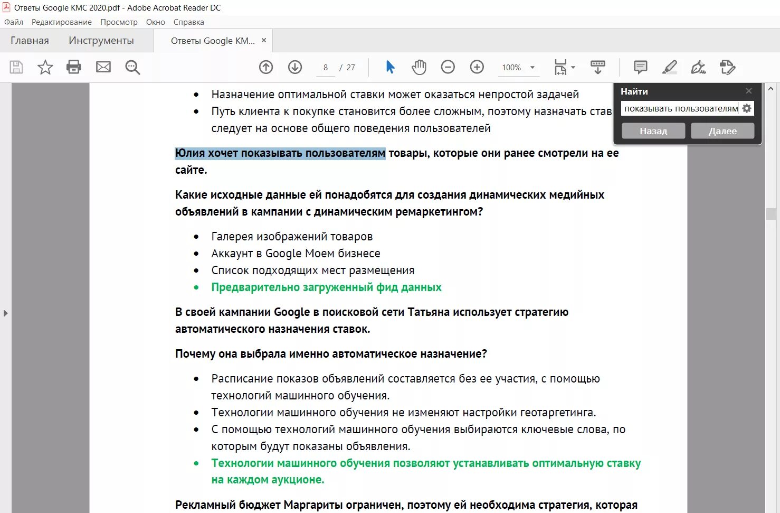The width and height of the screenshot is (780, 513).
Task: Zoom in with plus icon
Action: click(477, 67)
